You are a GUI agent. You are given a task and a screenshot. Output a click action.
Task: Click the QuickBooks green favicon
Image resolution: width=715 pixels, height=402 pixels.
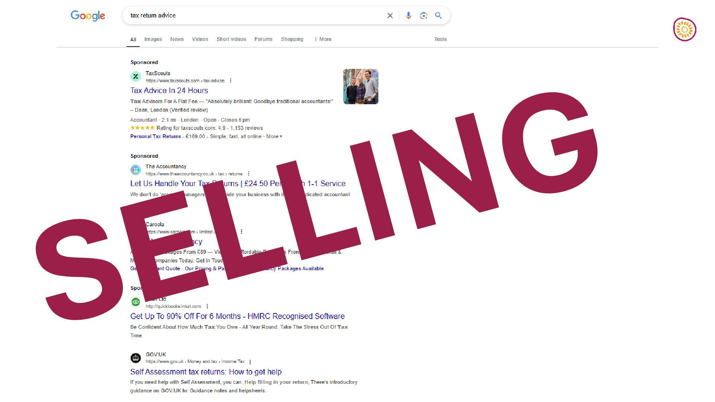(x=136, y=302)
